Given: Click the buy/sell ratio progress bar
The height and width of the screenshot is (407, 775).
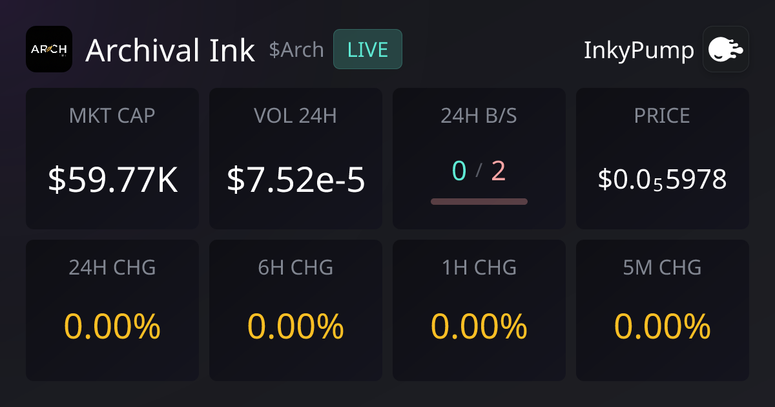Looking at the screenshot, I should (479, 202).
